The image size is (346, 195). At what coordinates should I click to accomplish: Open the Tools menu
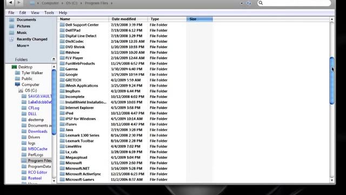pyautogui.click(x=49, y=12)
